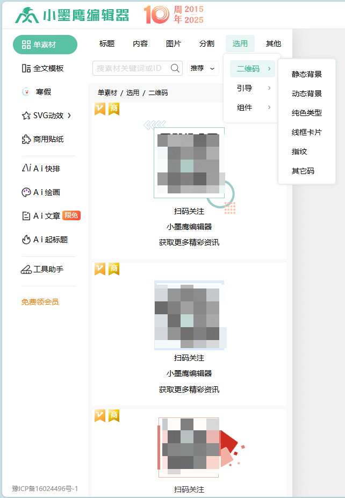Select 动态背景 from submenu
This screenshot has width=345, height=498.
pos(306,93)
